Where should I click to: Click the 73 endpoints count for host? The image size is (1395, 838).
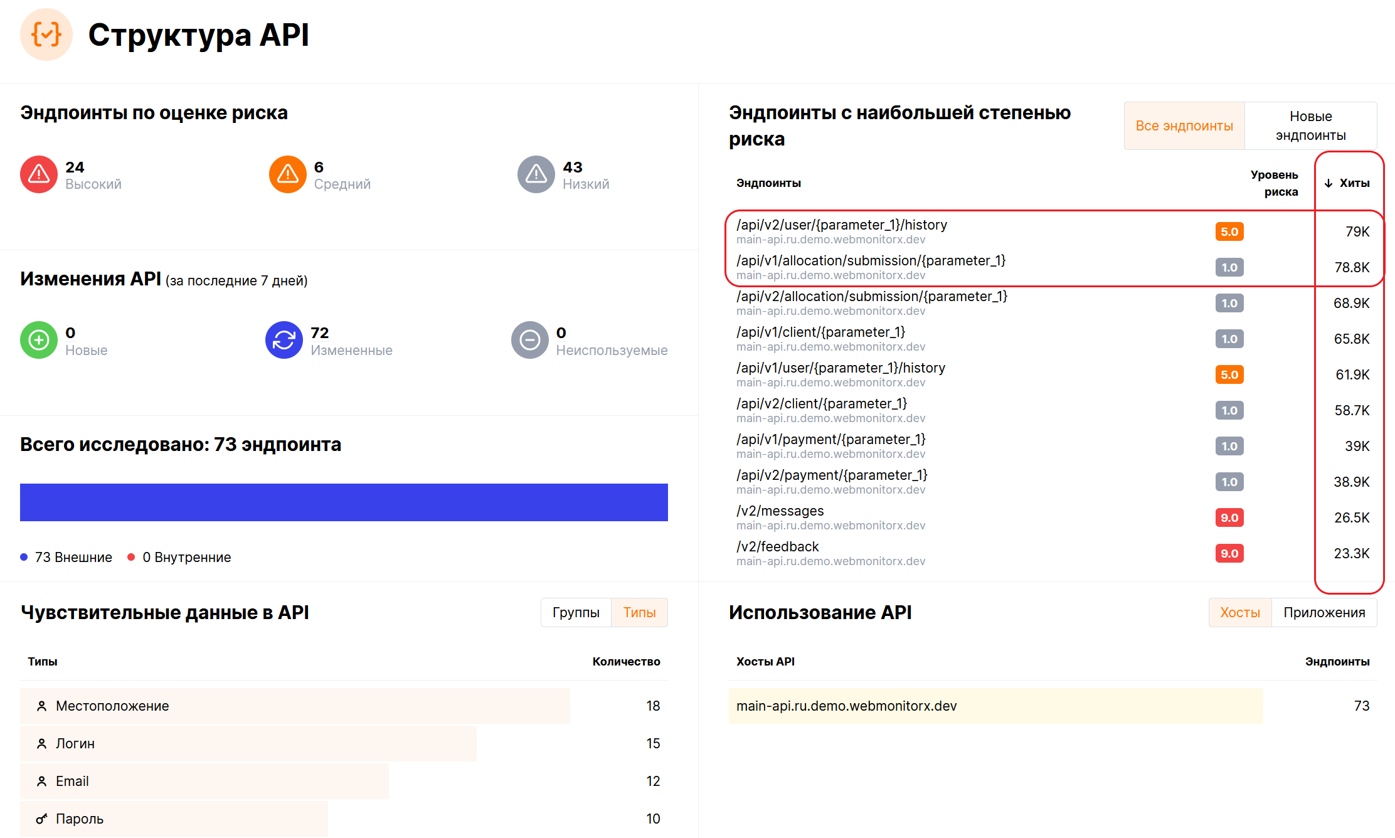tap(1362, 706)
